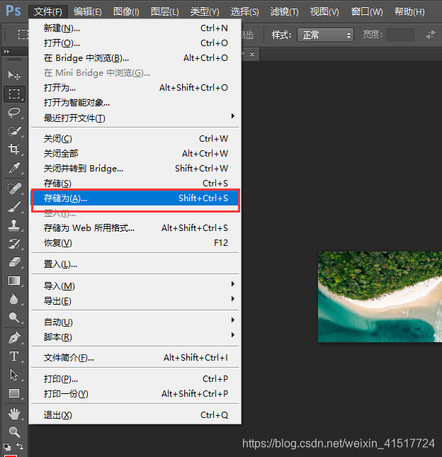This screenshot has height=457, width=442.
Task: Select the Gradient tool
Action: click(x=14, y=281)
